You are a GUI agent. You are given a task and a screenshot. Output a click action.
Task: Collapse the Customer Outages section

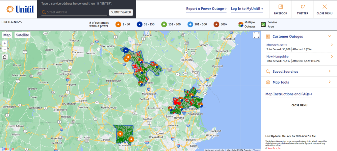point(329,36)
